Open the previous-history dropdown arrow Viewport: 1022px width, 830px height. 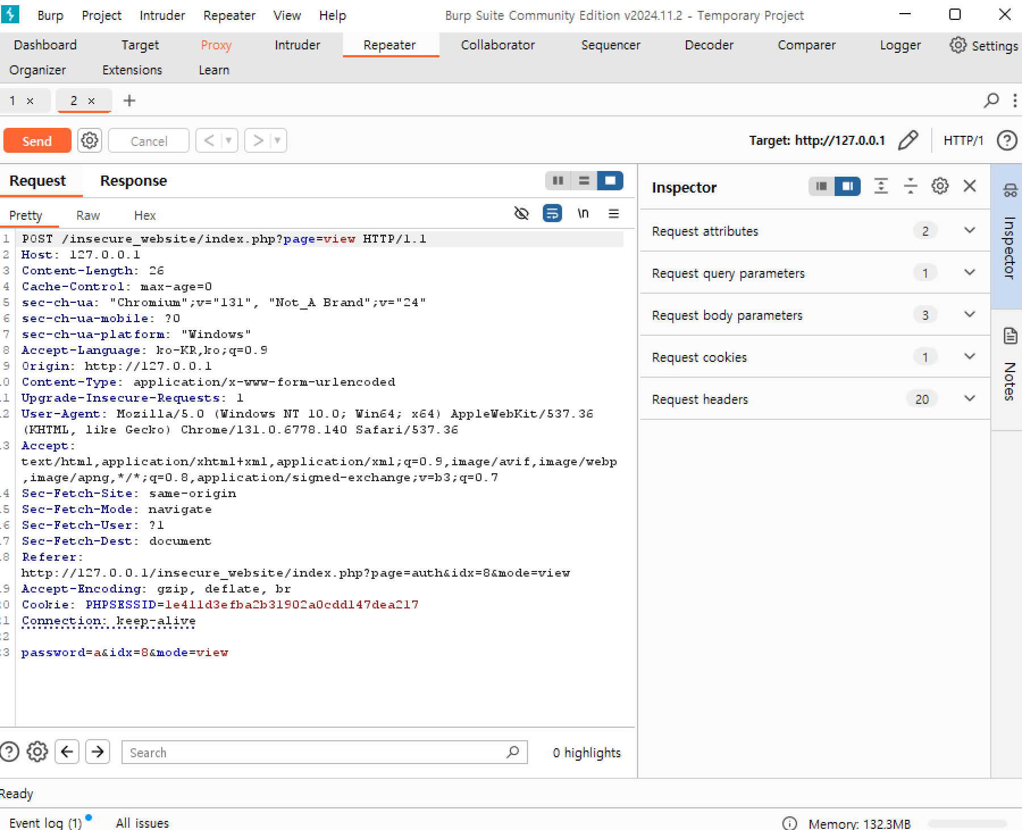[229, 140]
